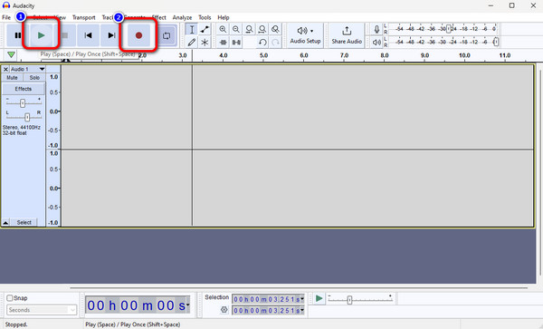The width and height of the screenshot is (543, 329).
Task: Enable the Snap checkbox
Action: [10, 298]
